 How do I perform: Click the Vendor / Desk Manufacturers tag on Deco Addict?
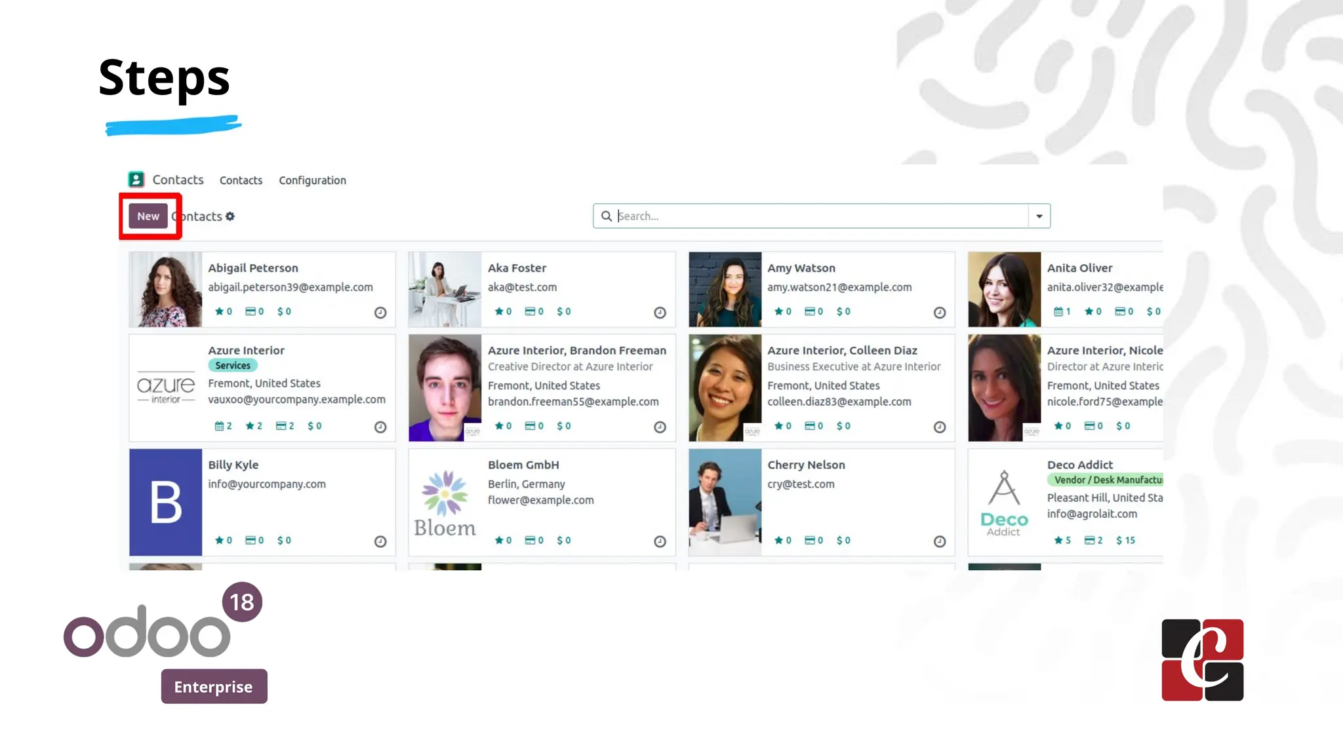1106,480
